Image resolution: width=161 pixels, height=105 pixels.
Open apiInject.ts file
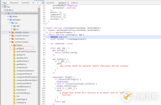[21, 55]
